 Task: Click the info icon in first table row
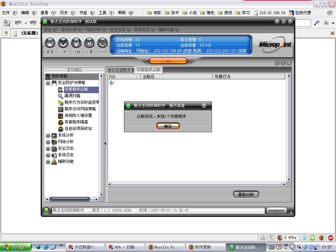(x=111, y=82)
